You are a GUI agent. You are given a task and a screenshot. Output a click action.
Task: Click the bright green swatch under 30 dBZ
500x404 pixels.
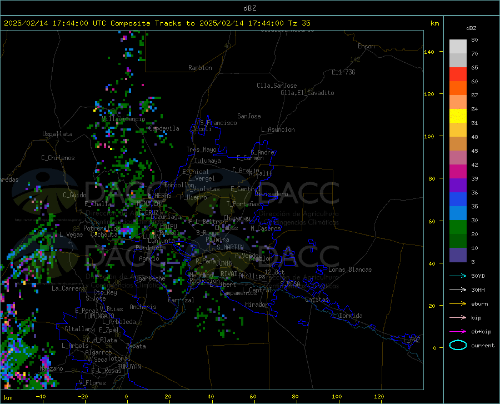(x=458, y=227)
